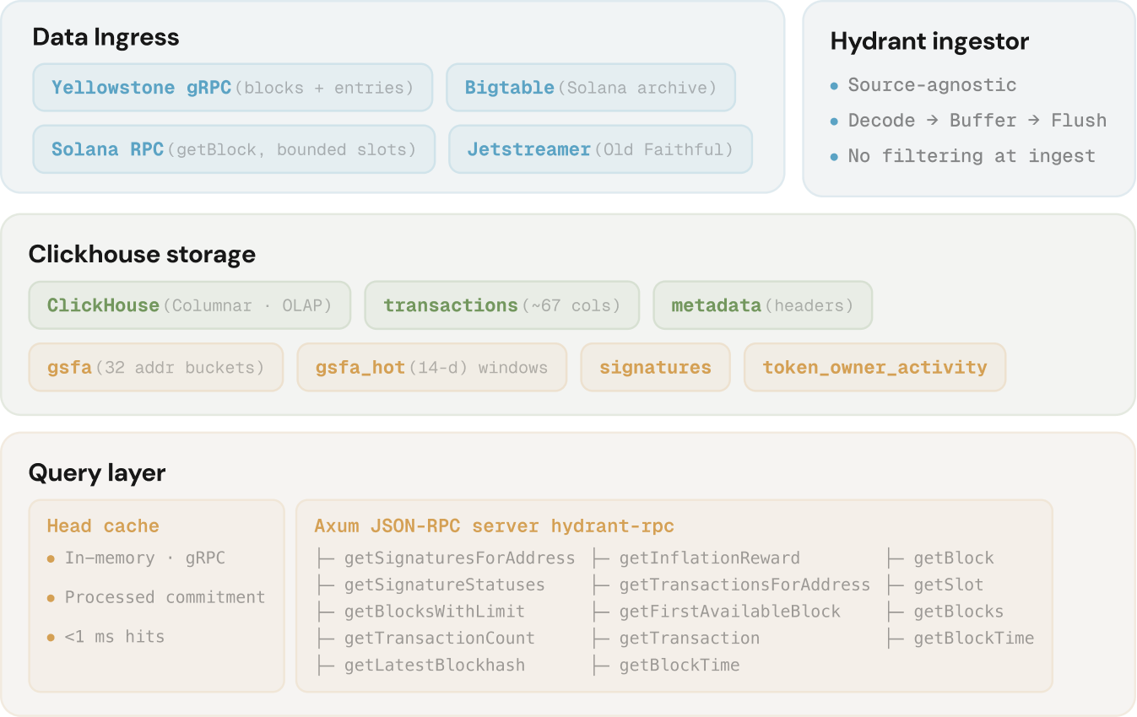Click the Query layer heading
Viewport: 1137px width, 717px height.
tap(97, 473)
